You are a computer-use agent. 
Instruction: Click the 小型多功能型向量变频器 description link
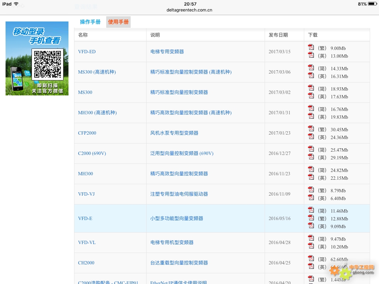[177, 219]
